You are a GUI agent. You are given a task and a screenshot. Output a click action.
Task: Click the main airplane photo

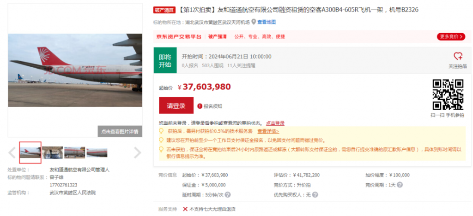point(75,70)
